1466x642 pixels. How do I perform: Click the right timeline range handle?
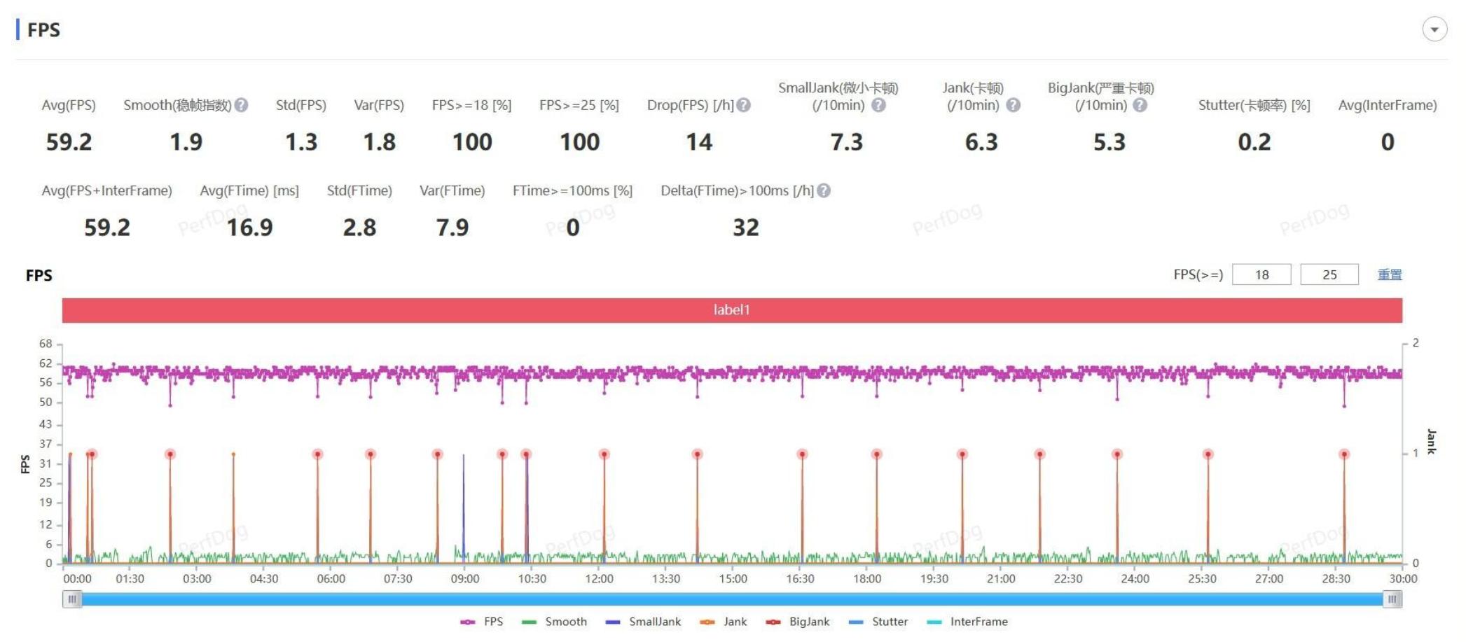[x=1392, y=599]
